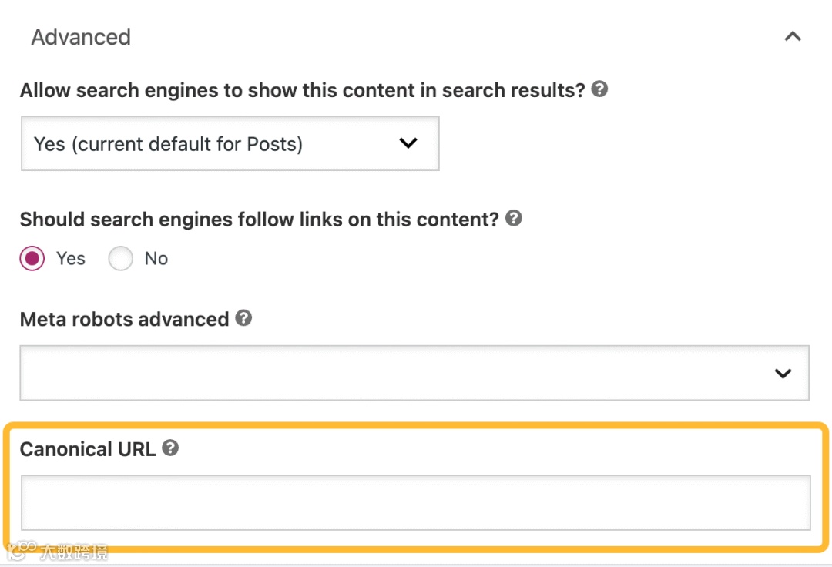Click the 'No' radio label text
The height and width of the screenshot is (567, 832).
click(x=156, y=259)
